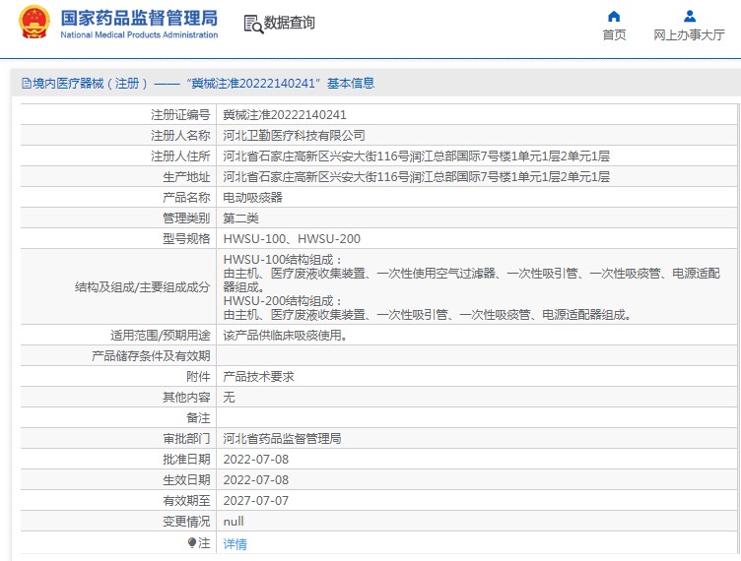Viewport: 741px width, 561px height.
Task: Click the 注册证编号 row label
Action: point(180,114)
